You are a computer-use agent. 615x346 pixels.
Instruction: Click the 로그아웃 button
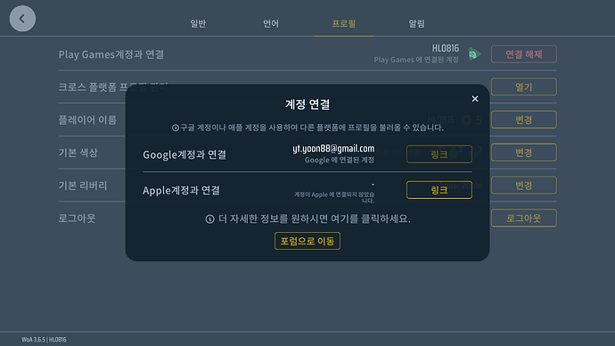[x=523, y=218]
